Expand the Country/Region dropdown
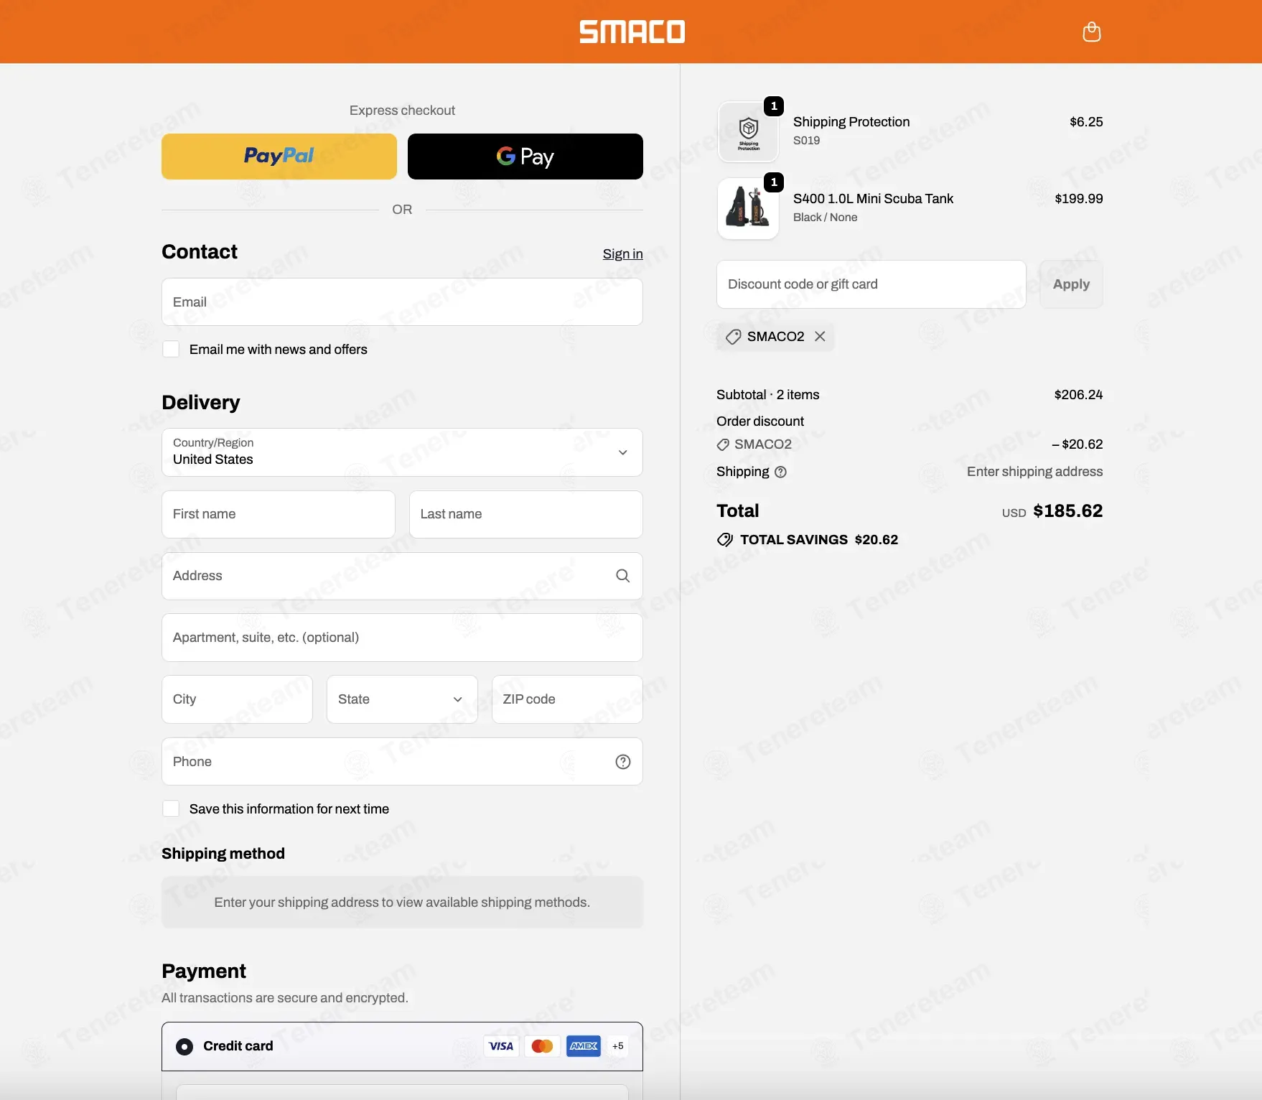This screenshot has height=1100, width=1262. tap(402, 452)
